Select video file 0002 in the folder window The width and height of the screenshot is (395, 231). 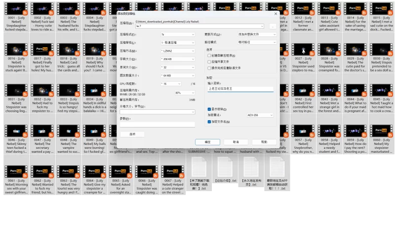42,17
